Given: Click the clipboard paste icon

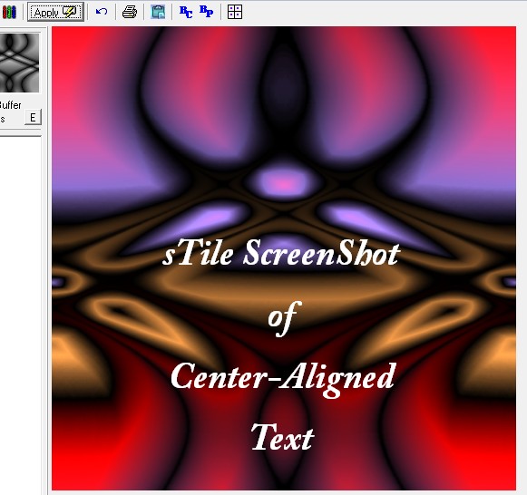Looking at the screenshot, I should 158,12.
